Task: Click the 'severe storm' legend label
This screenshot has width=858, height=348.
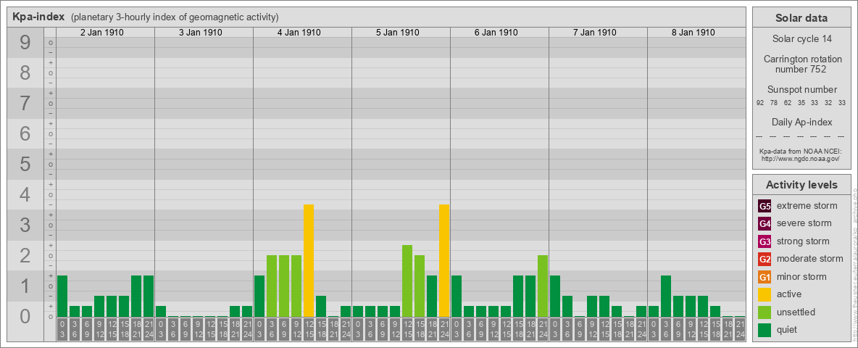Action: [x=804, y=223]
